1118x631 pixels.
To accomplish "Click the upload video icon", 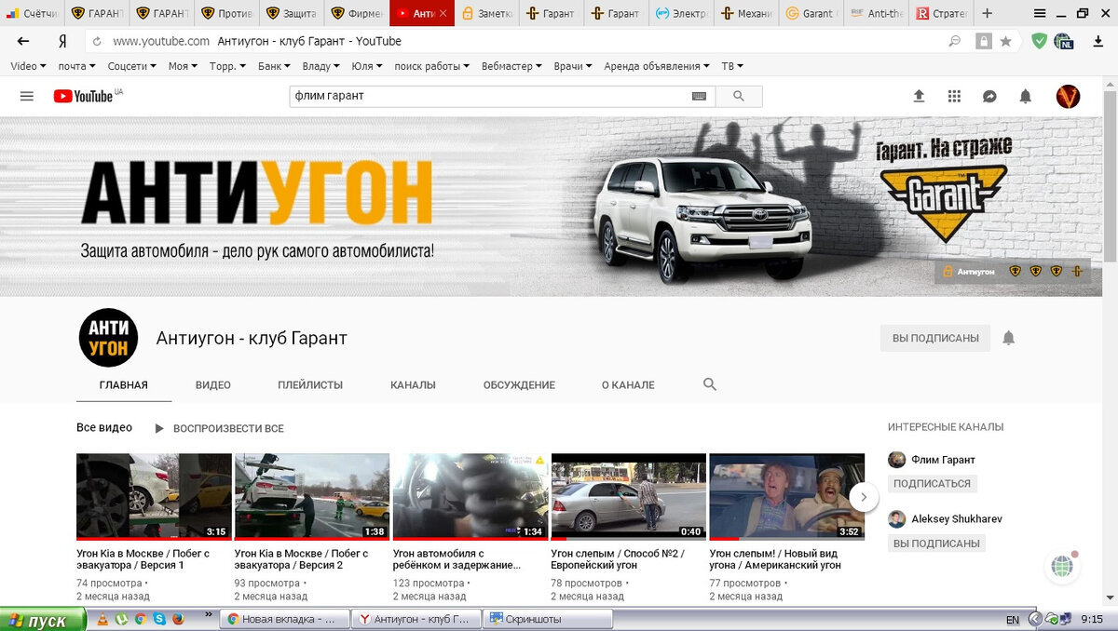I will click(x=919, y=96).
